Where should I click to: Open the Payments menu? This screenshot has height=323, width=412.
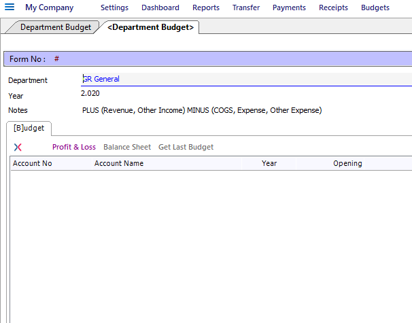click(x=289, y=7)
